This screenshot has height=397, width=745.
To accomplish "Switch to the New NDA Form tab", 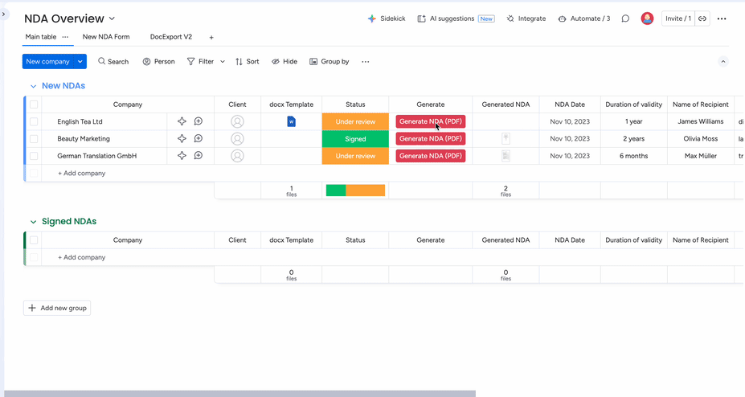I will coord(106,37).
